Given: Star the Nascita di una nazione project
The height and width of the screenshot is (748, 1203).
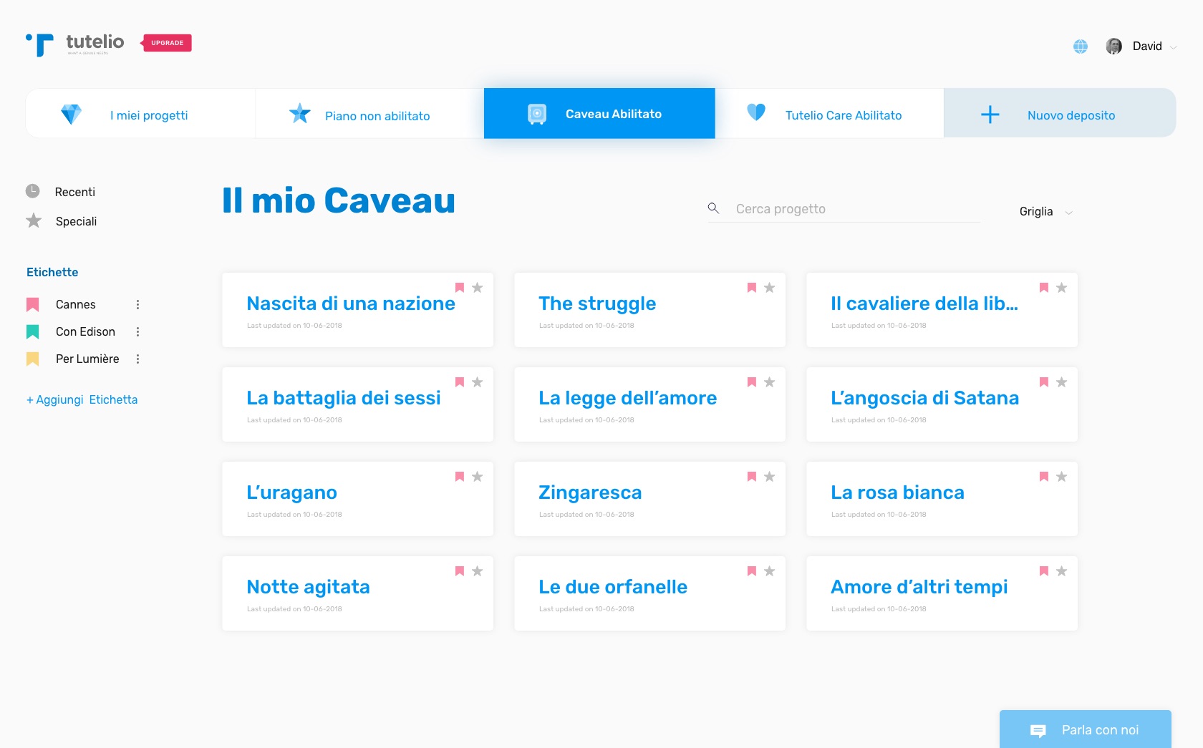Looking at the screenshot, I should (478, 288).
